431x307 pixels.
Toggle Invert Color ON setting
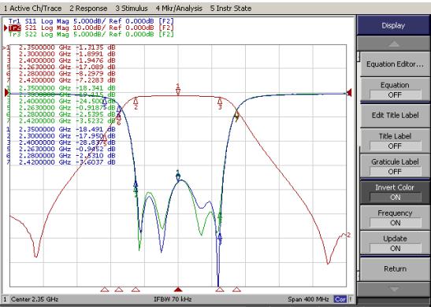pos(395,192)
